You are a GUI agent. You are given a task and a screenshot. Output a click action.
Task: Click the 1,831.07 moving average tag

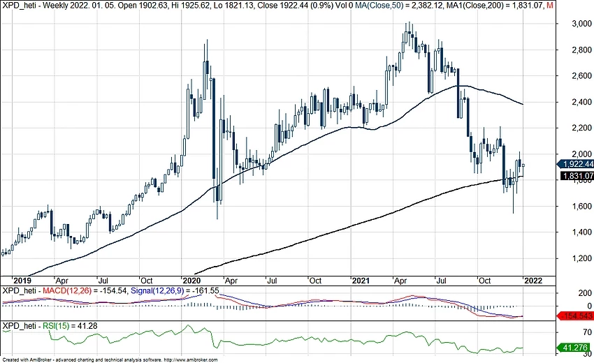[577, 176]
